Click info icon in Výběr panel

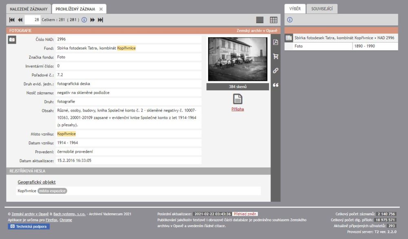[290, 20]
